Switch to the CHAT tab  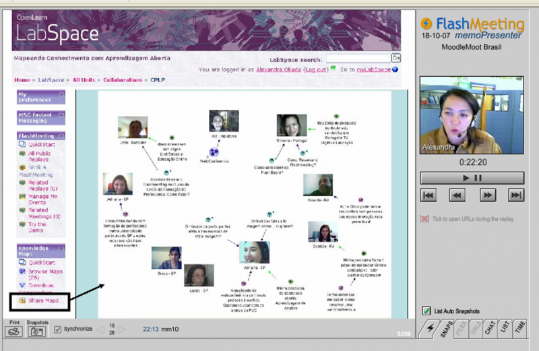pos(491,329)
